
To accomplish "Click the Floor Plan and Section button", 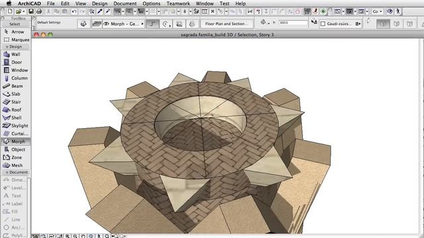I will pyautogui.click(x=227, y=24).
